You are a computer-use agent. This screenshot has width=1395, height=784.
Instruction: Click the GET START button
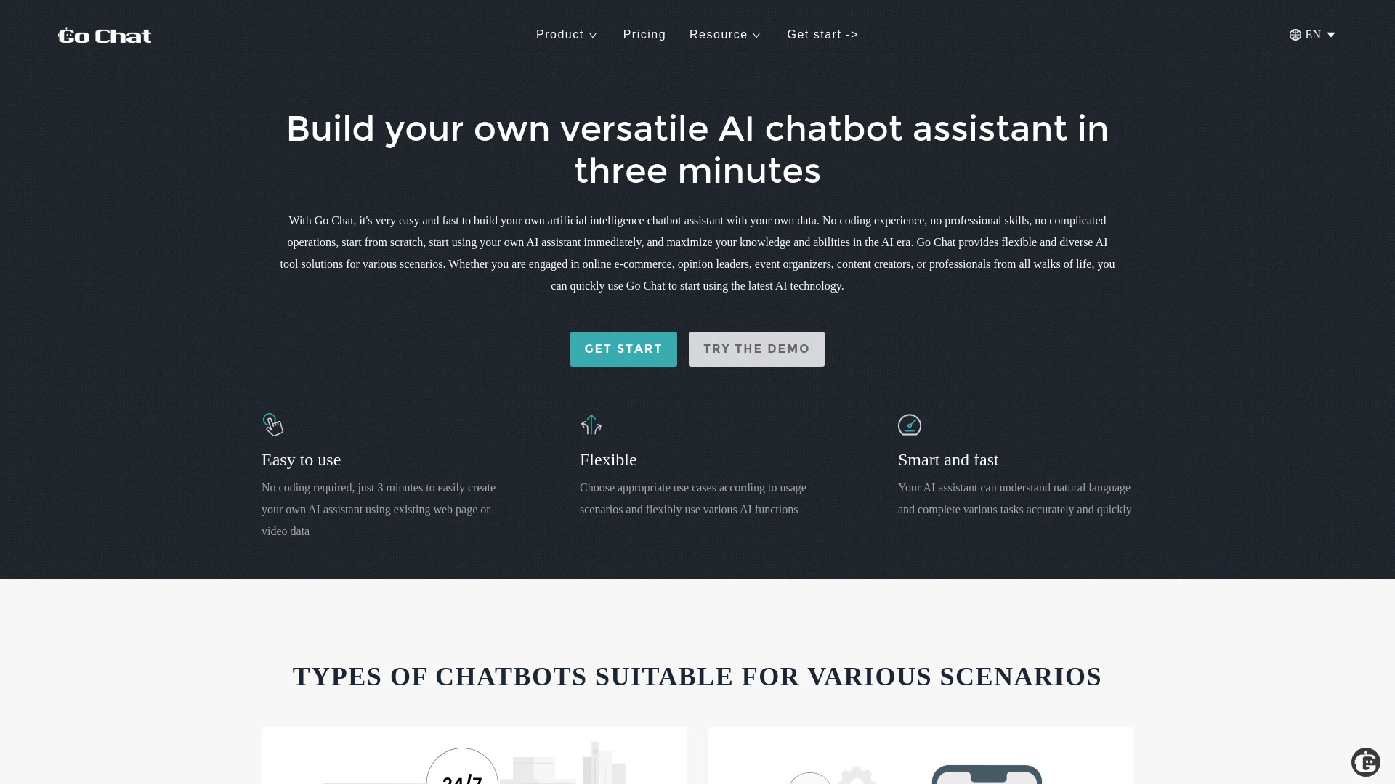(x=623, y=348)
